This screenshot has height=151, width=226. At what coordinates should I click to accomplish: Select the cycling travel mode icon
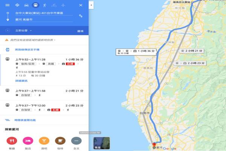point(54,5)
